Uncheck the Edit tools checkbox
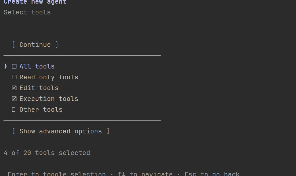 [14, 88]
